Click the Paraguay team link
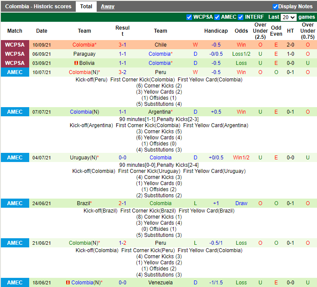This screenshot has width=317, height=287. tap(84, 54)
